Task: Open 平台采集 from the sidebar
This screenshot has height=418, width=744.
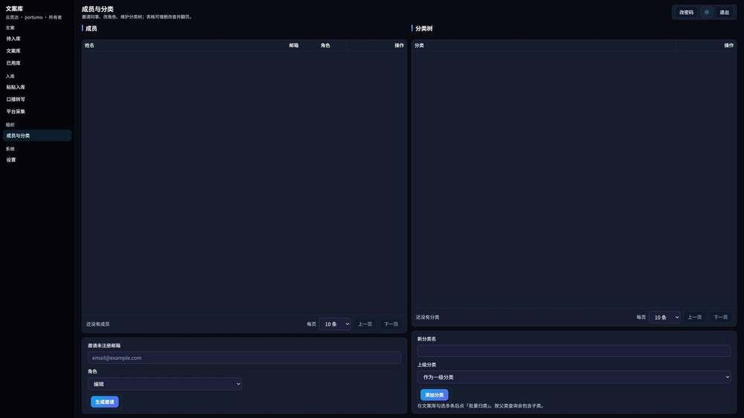Action: tap(37, 112)
